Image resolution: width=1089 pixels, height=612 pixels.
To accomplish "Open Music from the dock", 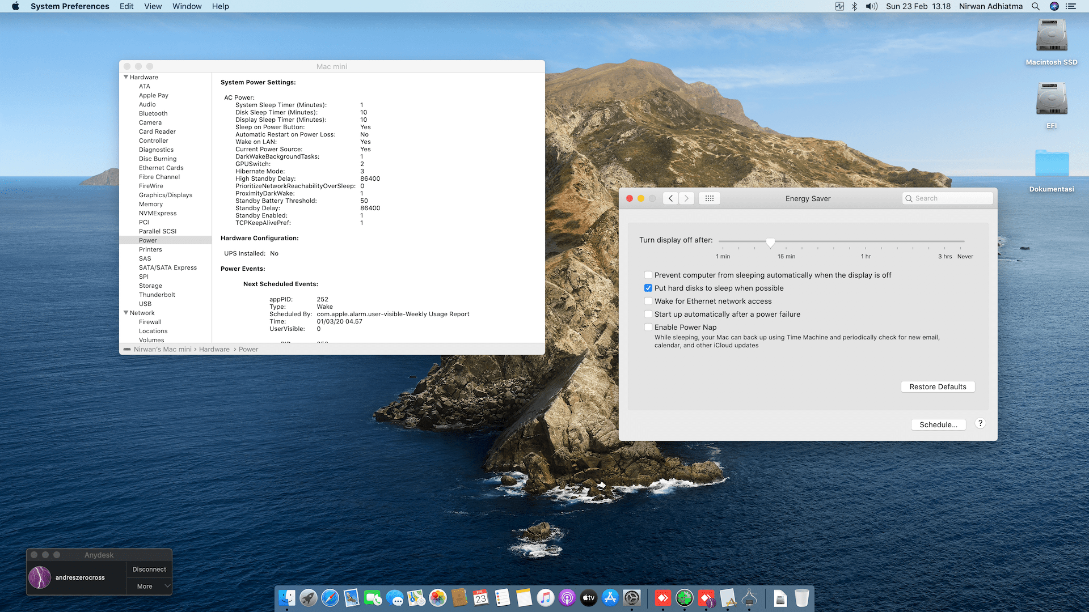I will coord(546,598).
